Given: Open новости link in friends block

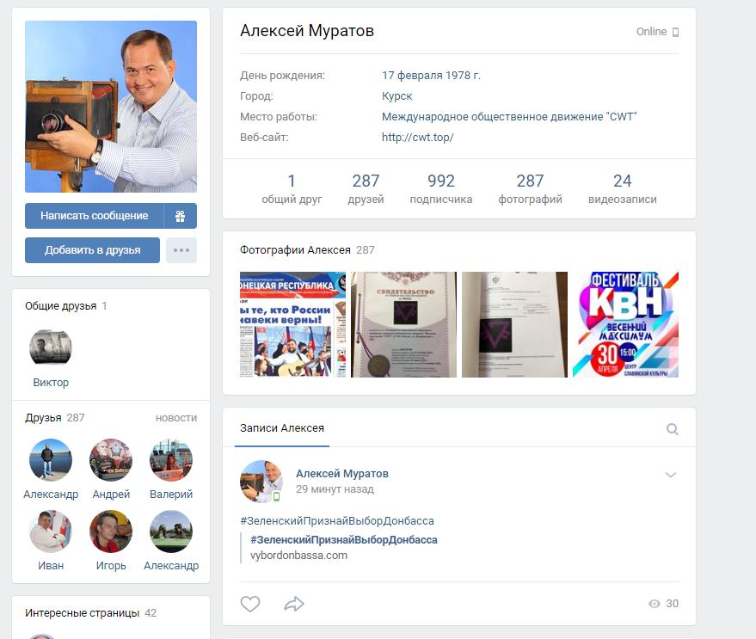Looking at the screenshot, I should coord(175,418).
